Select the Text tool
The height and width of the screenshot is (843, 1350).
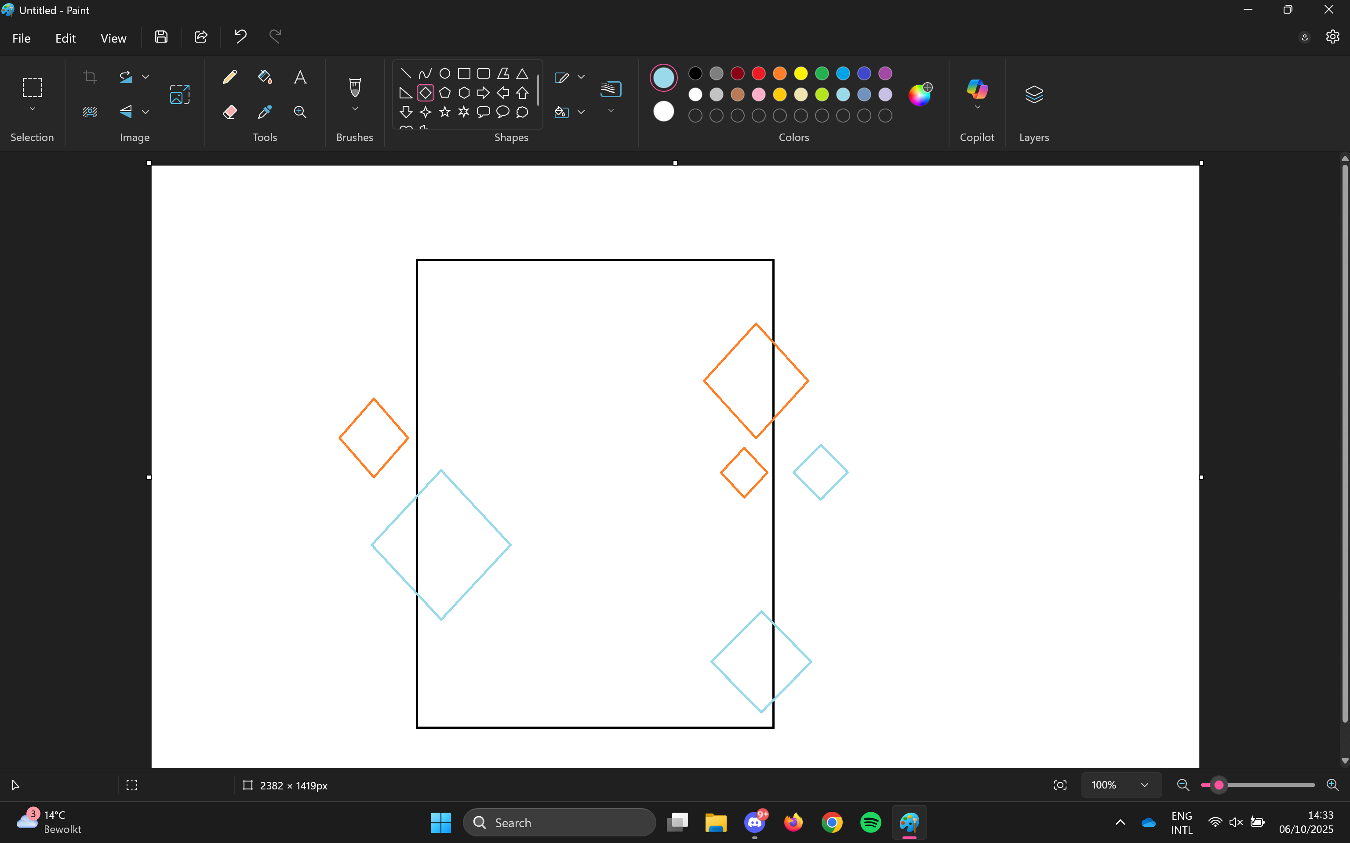click(300, 77)
